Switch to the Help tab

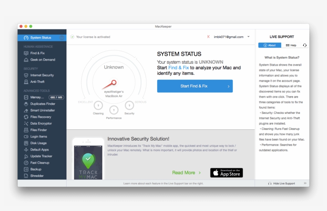291,45
